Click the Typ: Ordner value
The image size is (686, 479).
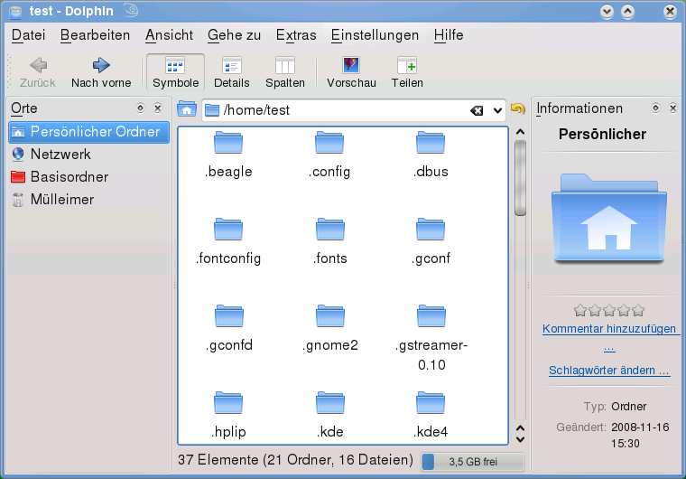click(x=629, y=407)
